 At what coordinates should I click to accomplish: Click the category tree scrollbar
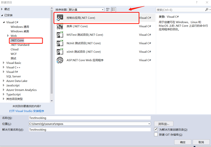click(x=52, y=52)
